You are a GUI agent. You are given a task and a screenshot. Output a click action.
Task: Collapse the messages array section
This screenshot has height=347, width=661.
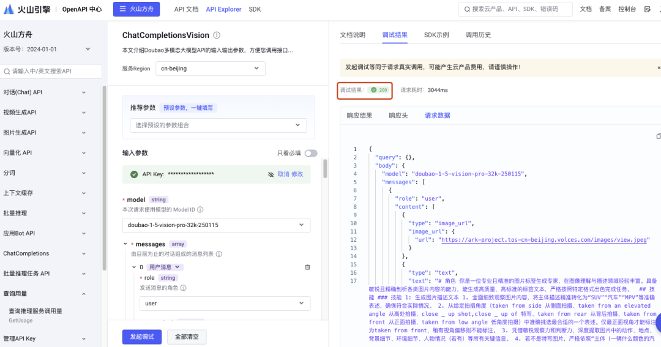125,244
